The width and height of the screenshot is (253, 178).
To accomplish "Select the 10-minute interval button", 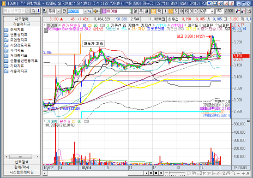I will [181, 11].
